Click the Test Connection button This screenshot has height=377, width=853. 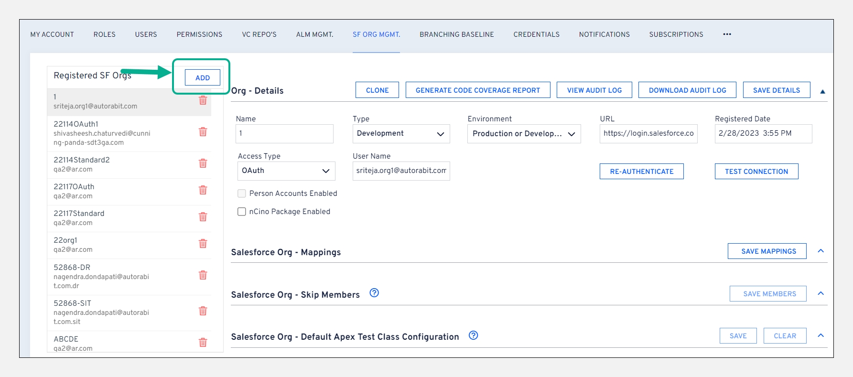click(x=756, y=172)
